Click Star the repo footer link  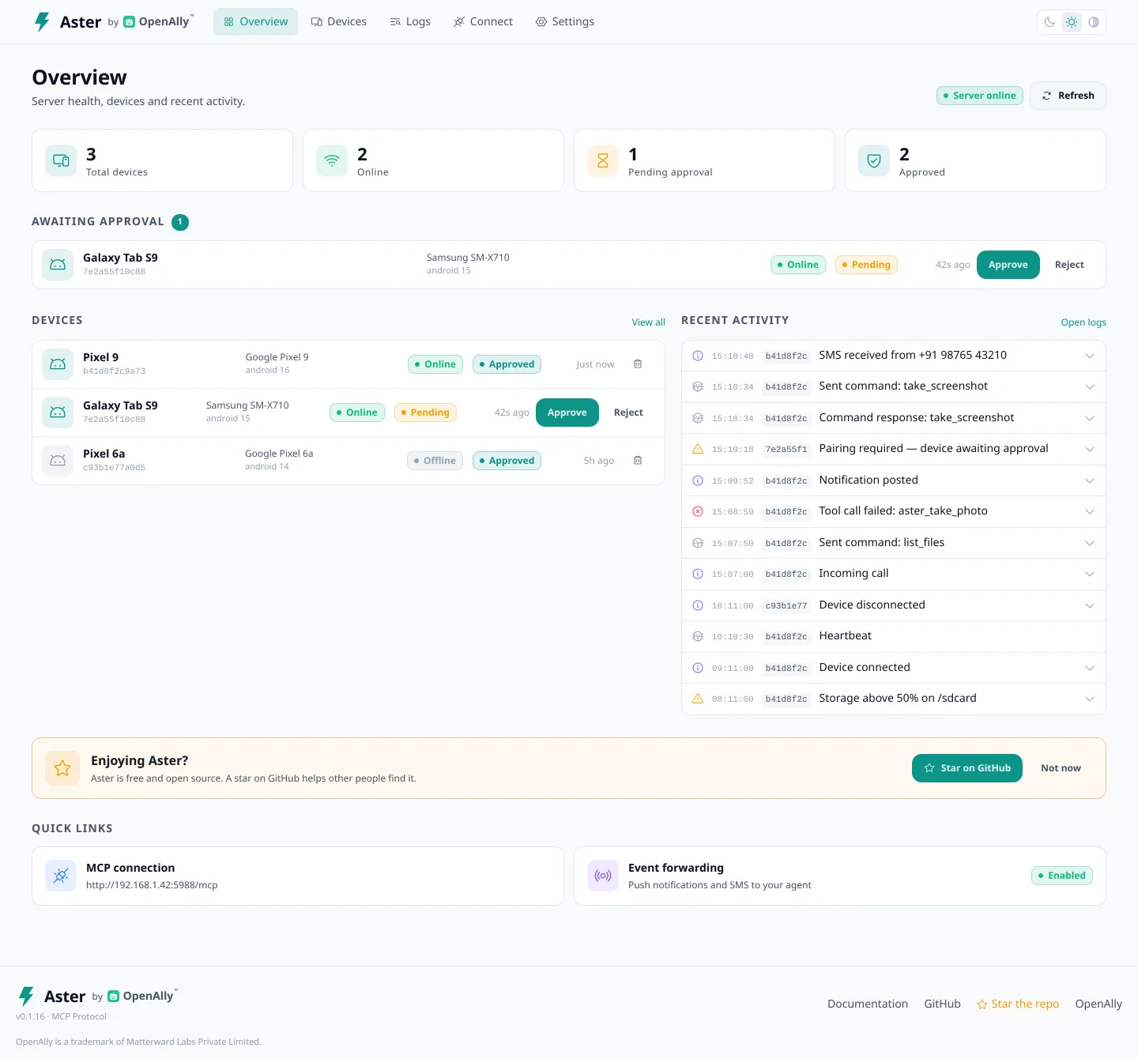click(1018, 1004)
